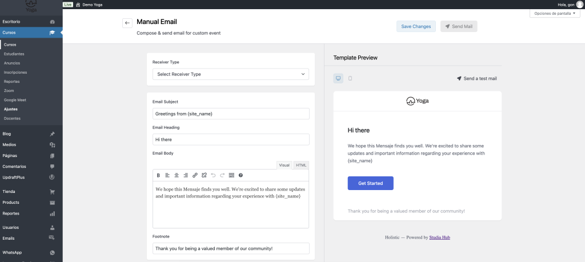Click the Save Changes button
Image resolution: width=585 pixels, height=262 pixels.
[416, 26]
